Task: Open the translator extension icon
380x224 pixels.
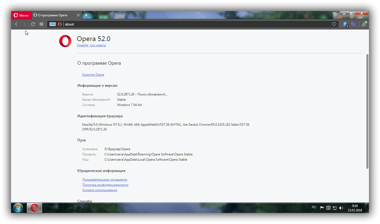Action: click(353, 24)
